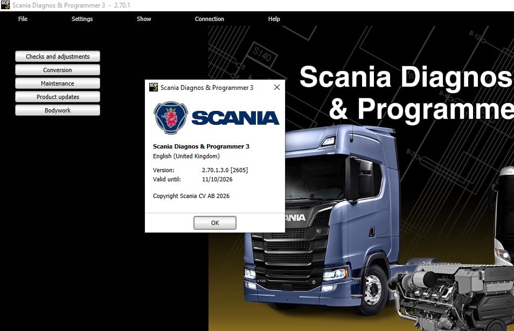Open the Help menu
Screen dimensions: 514x331
tap(274, 19)
